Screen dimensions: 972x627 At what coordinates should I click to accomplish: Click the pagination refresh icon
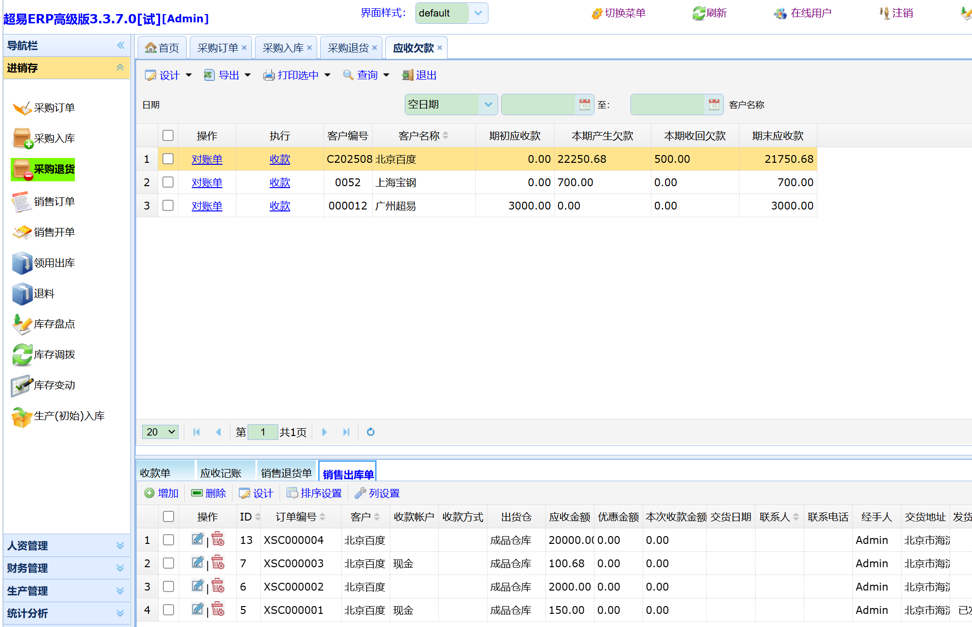coord(371,432)
